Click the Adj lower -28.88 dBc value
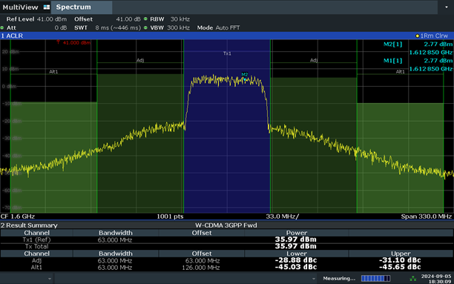This screenshot has width=454, height=284. [x=296, y=260]
